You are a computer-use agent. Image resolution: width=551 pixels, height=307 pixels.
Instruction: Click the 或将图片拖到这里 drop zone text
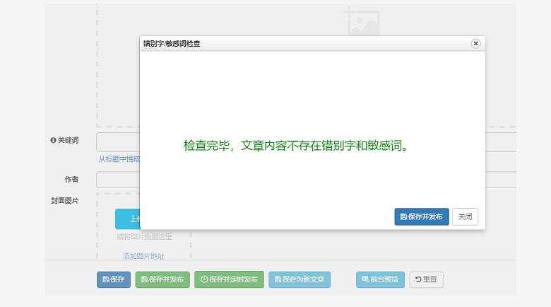click(x=144, y=236)
